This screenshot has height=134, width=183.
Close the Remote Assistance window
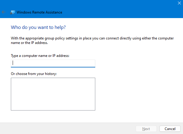pyautogui.click(x=178, y=3)
